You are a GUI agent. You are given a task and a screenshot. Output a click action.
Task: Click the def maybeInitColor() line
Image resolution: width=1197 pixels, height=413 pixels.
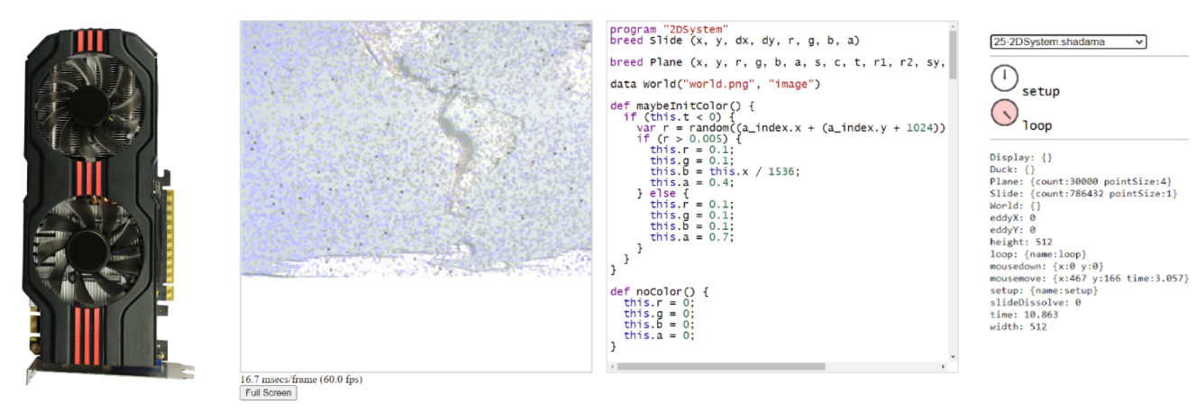point(687,106)
